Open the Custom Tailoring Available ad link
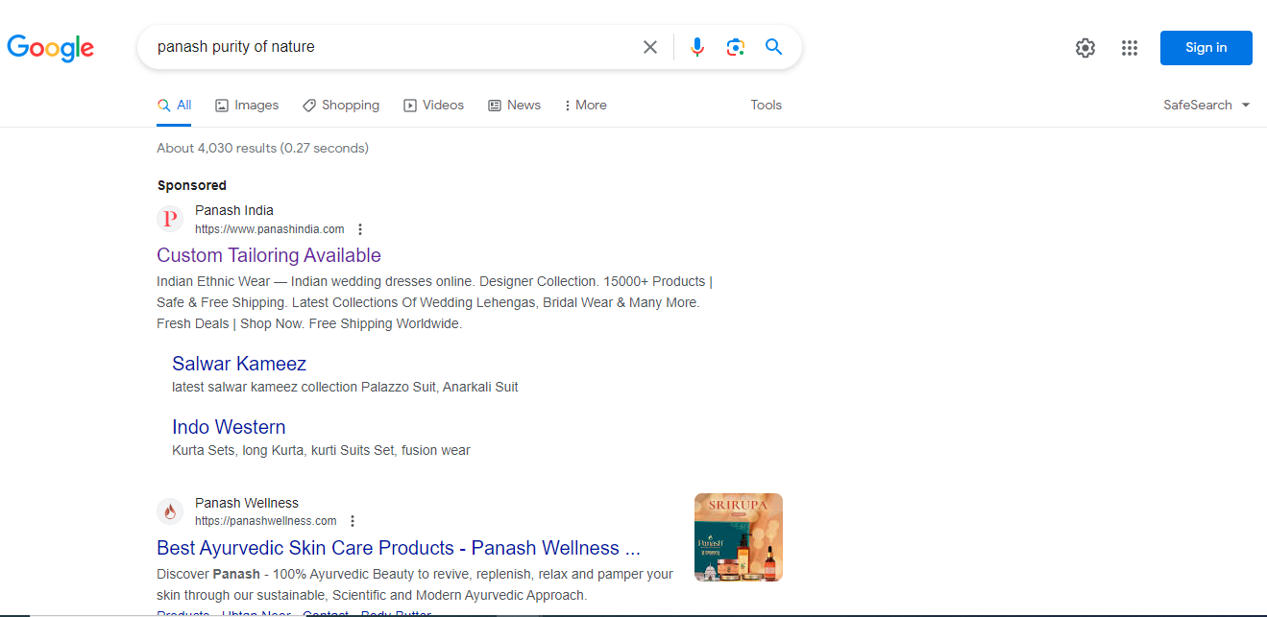Viewport: 1267px width, 617px height. pos(269,255)
